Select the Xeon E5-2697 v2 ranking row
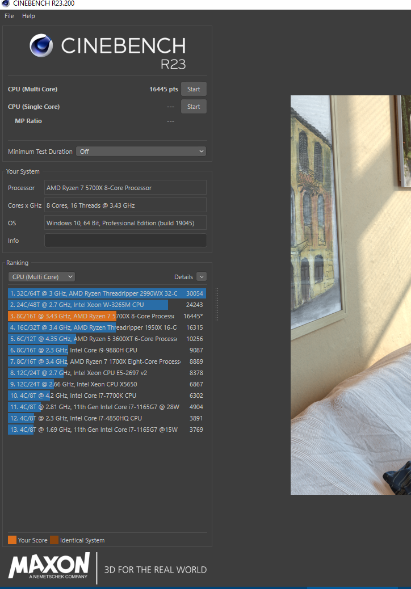 pyautogui.click(x=107, y=373)
